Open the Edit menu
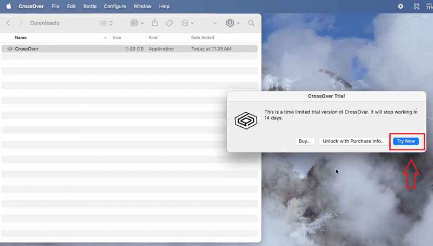Image resolution: width=433 pixels, height=246 pixels. 71,6
